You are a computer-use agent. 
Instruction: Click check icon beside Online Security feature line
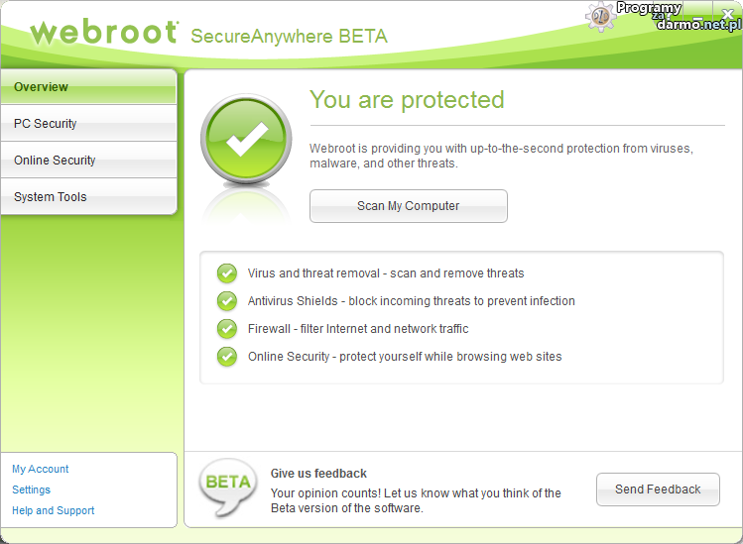[x=227, y=357]
